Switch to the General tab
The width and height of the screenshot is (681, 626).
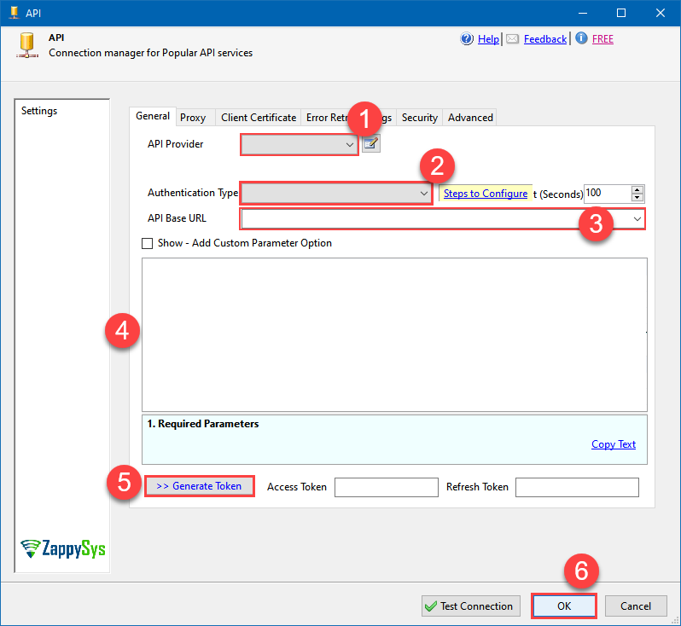153,116
